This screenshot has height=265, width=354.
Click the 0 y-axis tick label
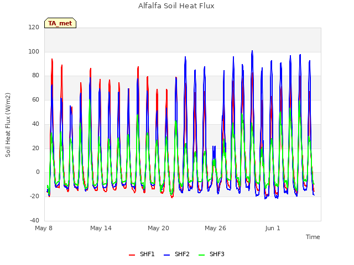pyautogui.click(x=38, y=172)
